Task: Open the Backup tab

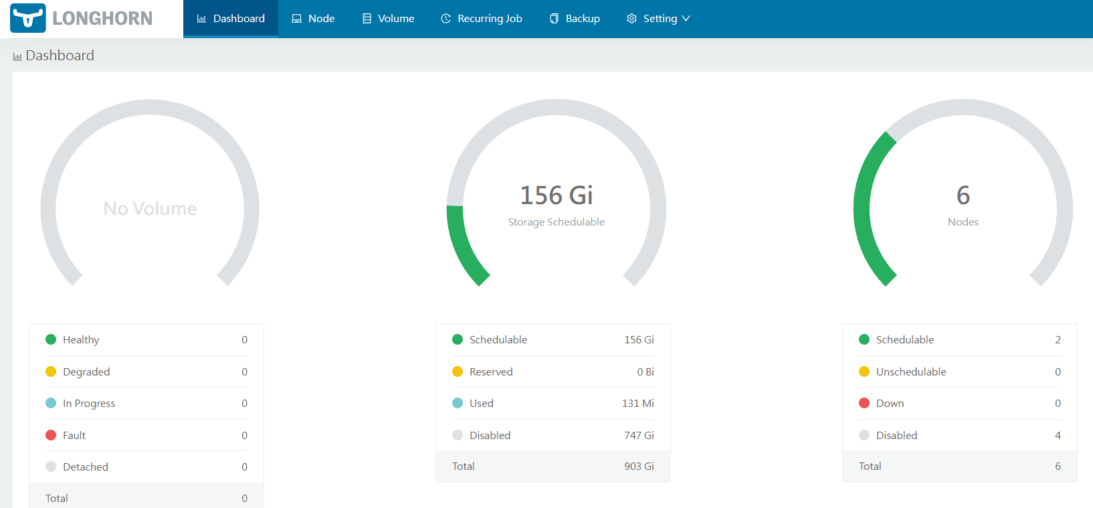Action: point(575,19)
